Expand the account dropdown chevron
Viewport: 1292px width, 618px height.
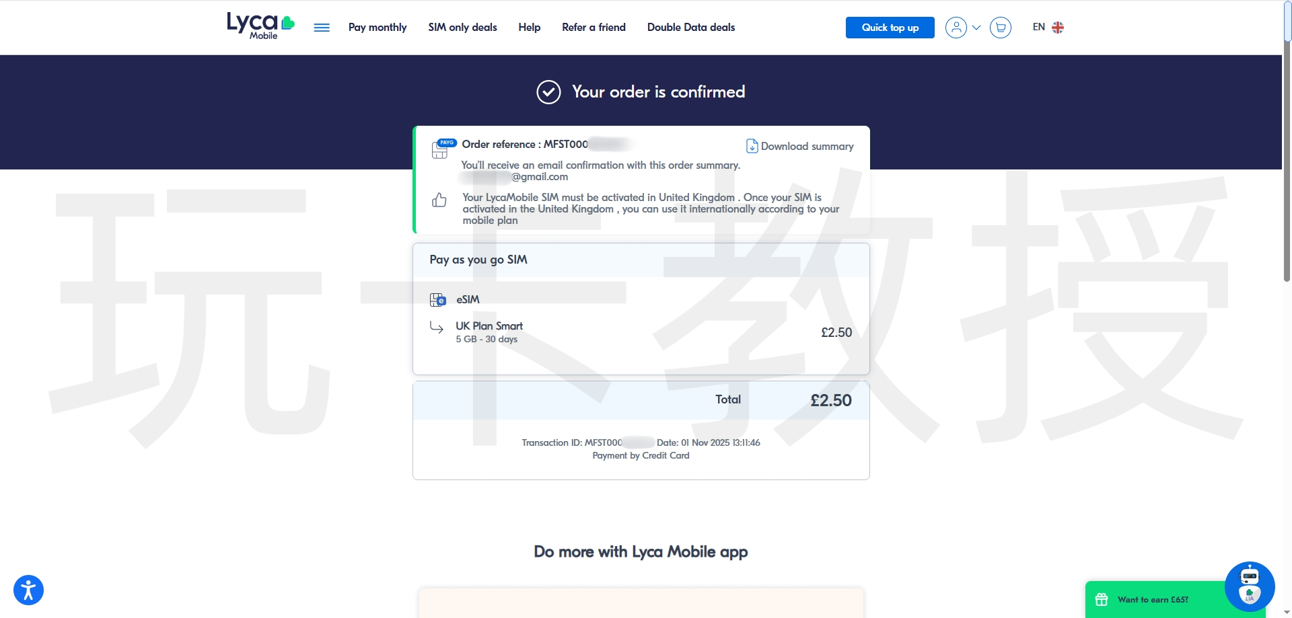coord(976,28)
